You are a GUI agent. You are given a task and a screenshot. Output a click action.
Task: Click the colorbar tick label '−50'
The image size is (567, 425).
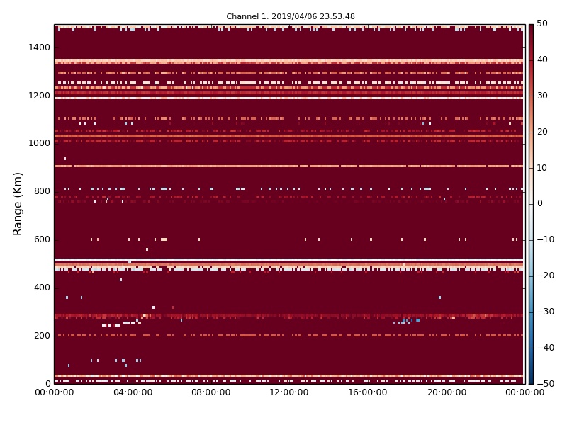coord(545,384)
